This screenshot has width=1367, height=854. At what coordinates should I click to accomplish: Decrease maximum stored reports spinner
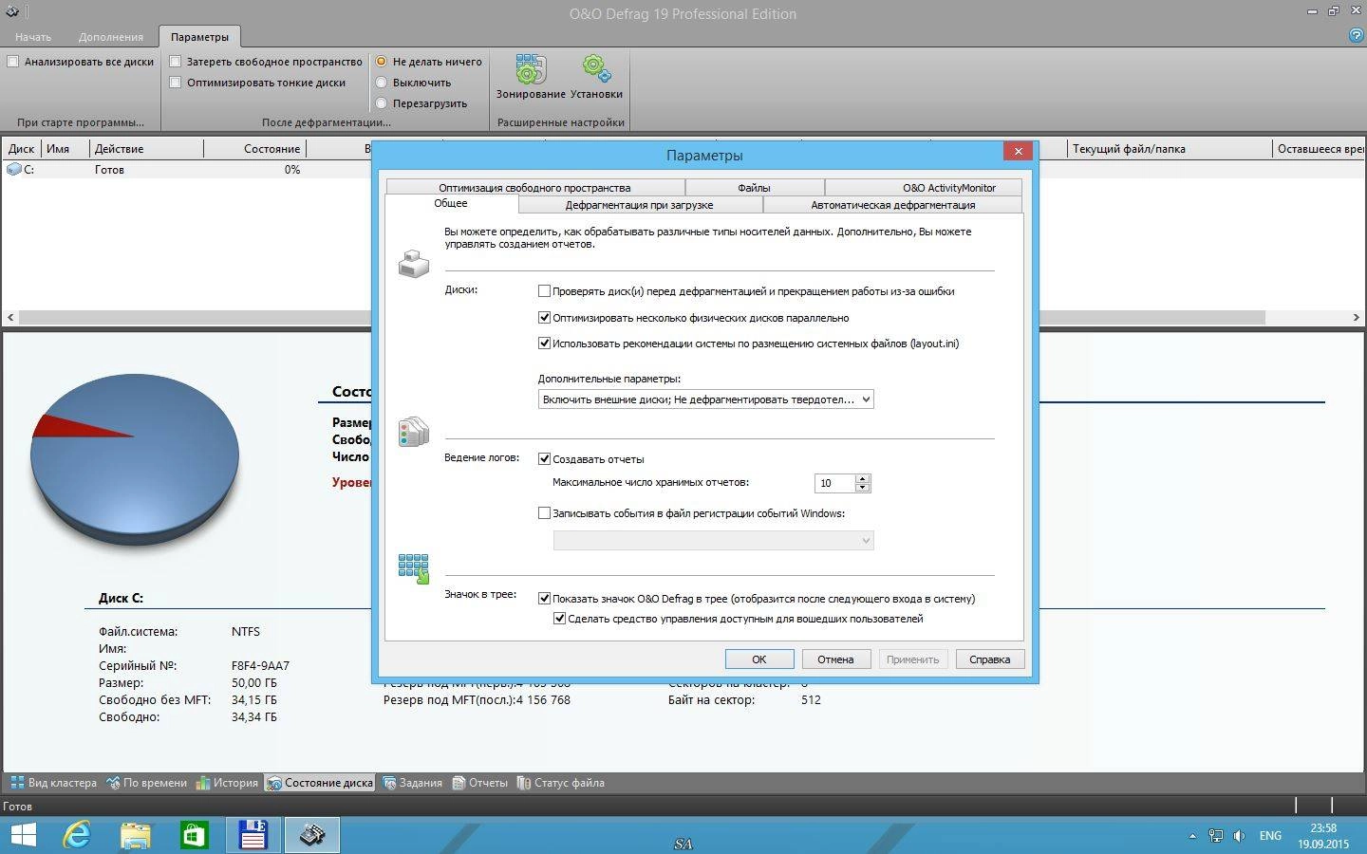[862, 488]
